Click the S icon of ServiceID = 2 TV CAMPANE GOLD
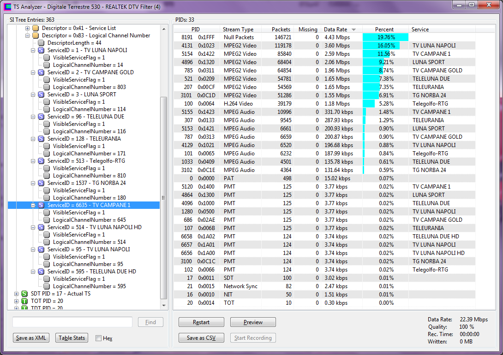 [x=41, y=72]
